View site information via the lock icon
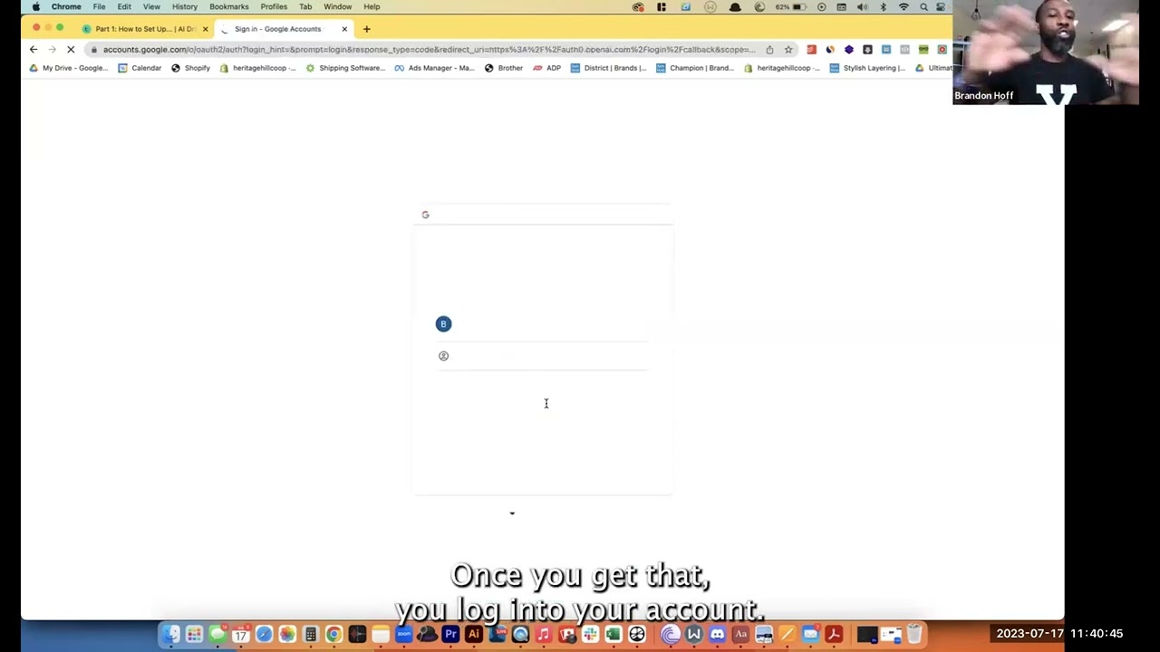The width and height of the screenshot is (1160, 652). (93, 50)
